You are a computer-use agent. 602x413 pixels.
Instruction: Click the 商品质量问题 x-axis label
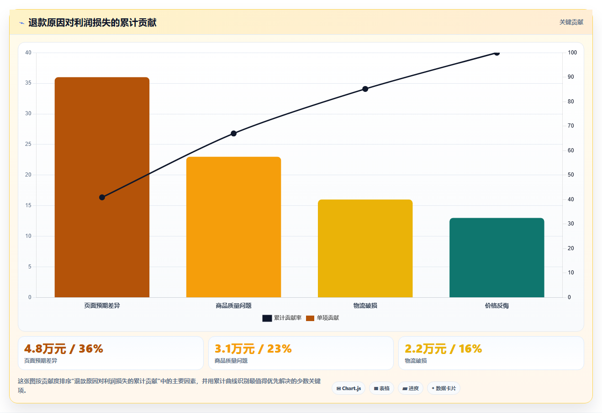point(233,306)
